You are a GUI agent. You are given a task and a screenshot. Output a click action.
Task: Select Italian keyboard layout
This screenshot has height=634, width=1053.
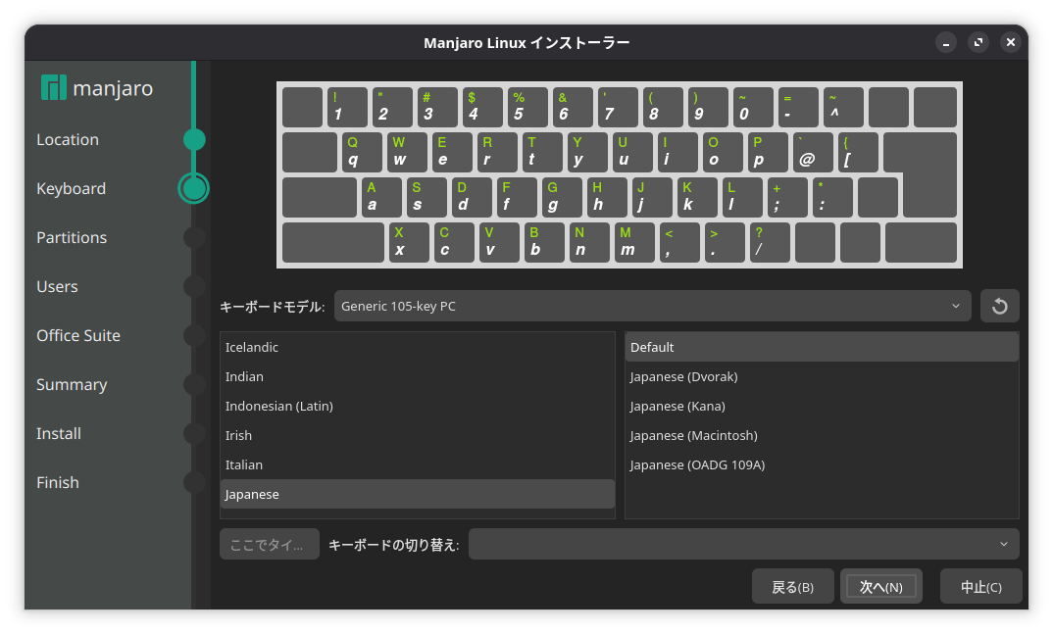click(417, 464)
